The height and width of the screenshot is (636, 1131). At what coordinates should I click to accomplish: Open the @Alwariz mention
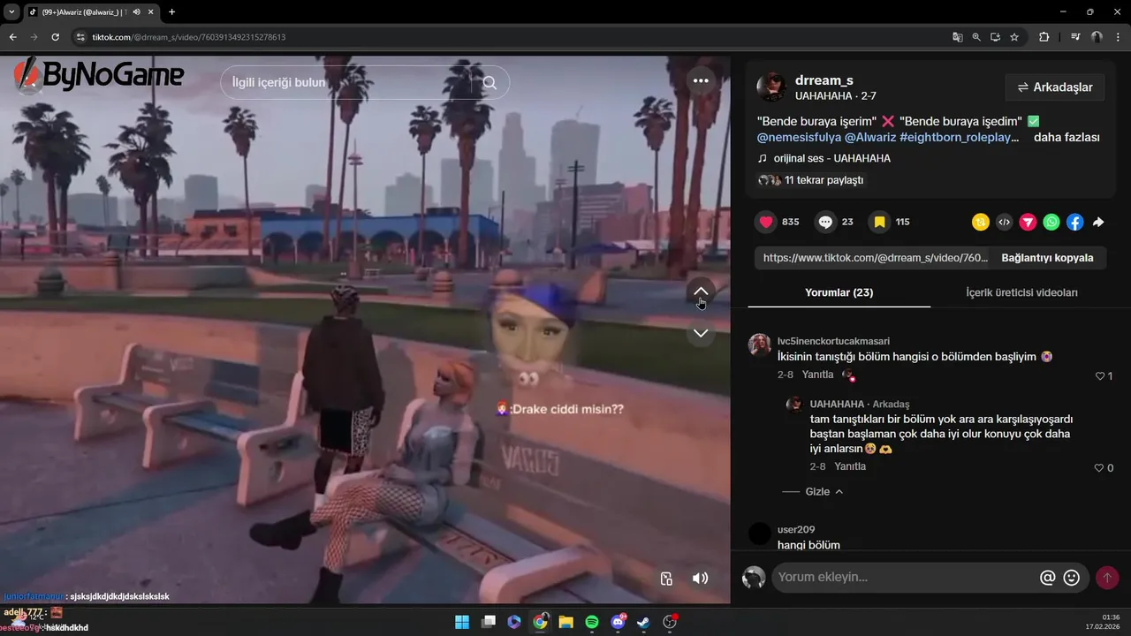point(870,138)
